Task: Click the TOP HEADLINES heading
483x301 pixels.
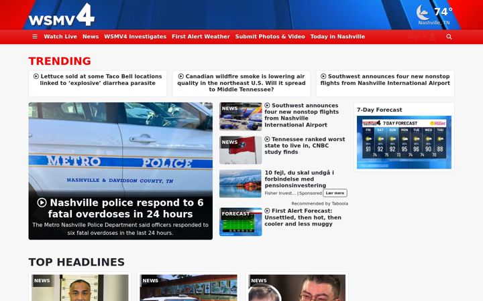Action: tap(76, 262)
